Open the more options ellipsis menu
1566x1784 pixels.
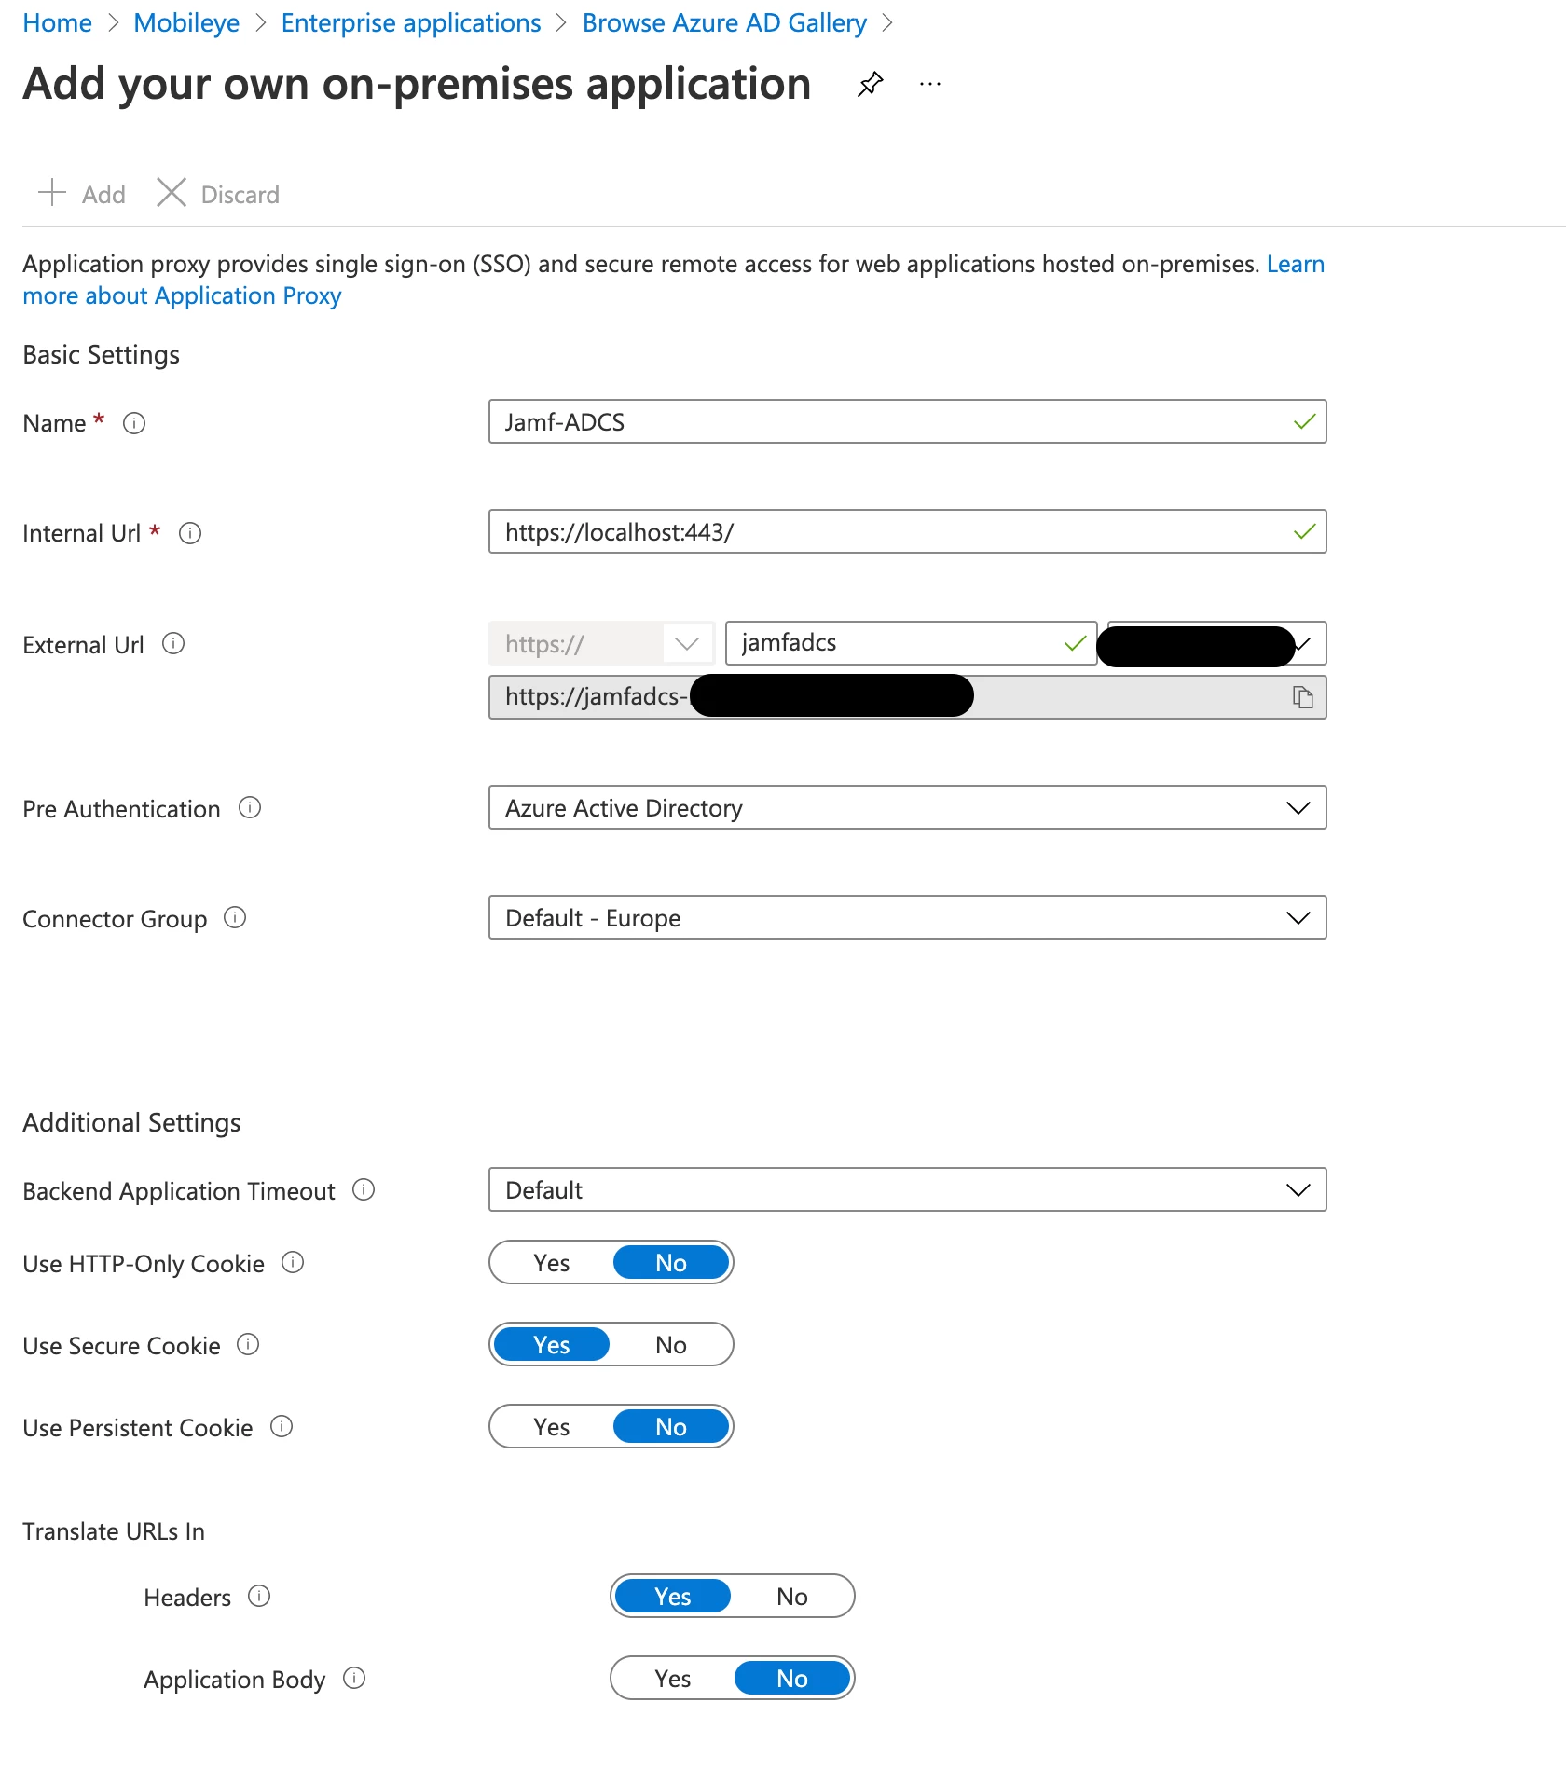coord(930,84)
